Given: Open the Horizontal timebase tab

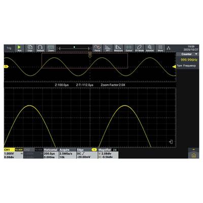Looking at the screenshot, I should tap(51, 153).
